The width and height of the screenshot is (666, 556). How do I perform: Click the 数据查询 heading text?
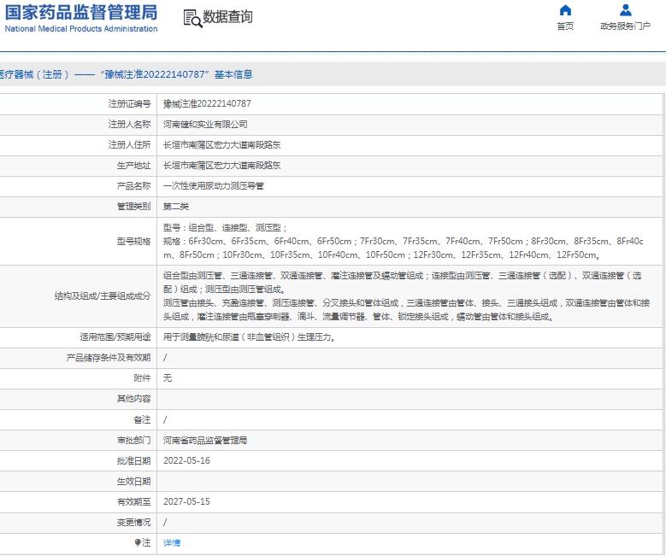227,17
